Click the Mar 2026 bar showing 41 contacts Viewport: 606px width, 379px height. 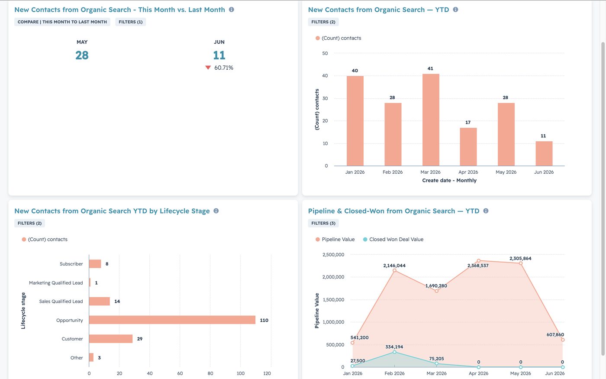click(x=431, y=120)
